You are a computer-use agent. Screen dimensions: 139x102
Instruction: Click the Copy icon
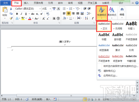click(x=11, y=14)
